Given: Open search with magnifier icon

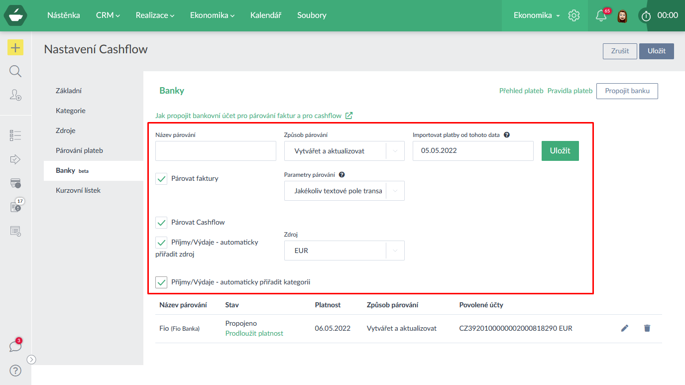Looking at the screenshot, I should click(15, 71).
